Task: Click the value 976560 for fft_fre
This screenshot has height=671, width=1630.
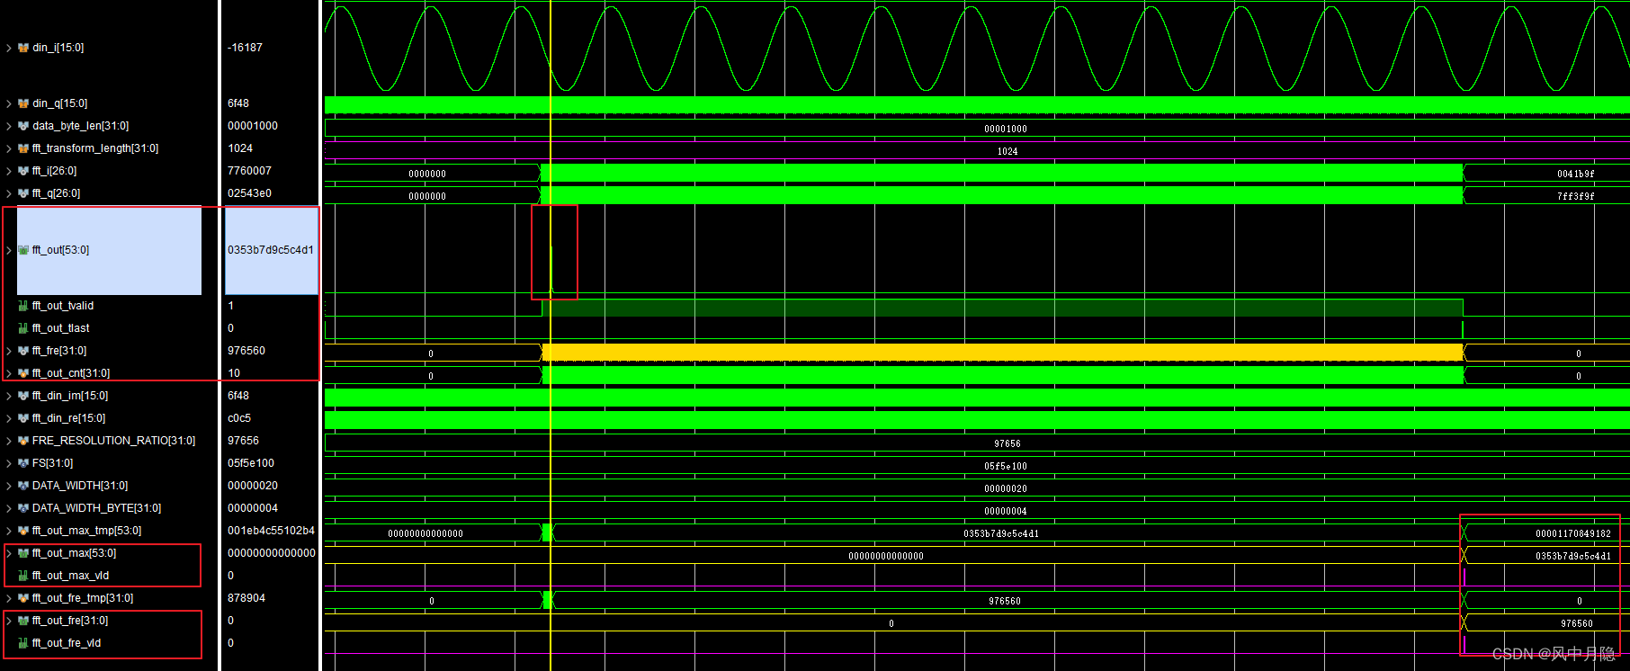Action: coord(246,351)
